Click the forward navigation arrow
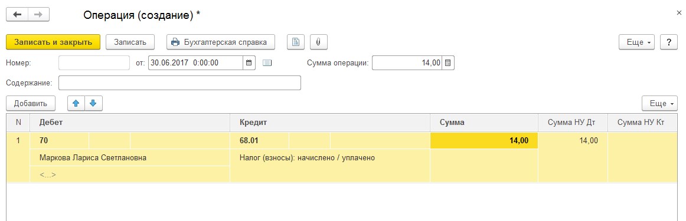 coord(38,14)
